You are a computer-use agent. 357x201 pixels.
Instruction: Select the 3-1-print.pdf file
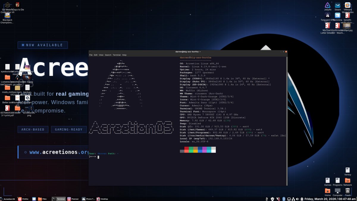click(7, 108)
